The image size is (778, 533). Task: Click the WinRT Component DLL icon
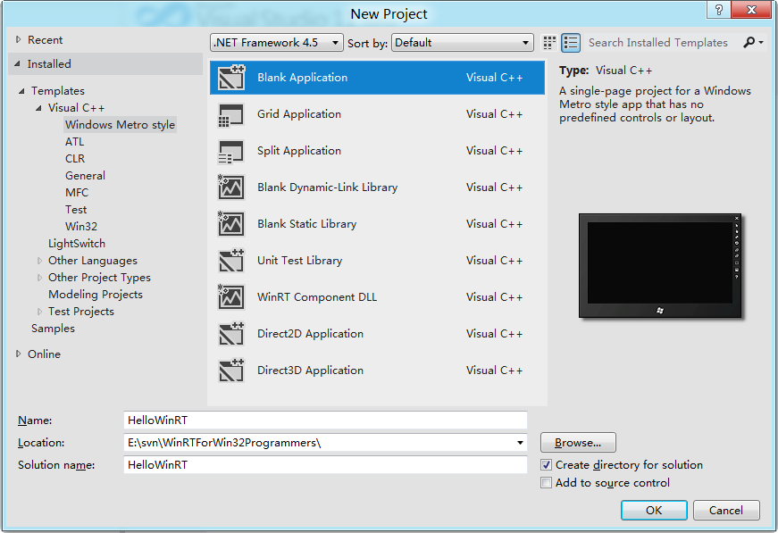pos(230,297)
